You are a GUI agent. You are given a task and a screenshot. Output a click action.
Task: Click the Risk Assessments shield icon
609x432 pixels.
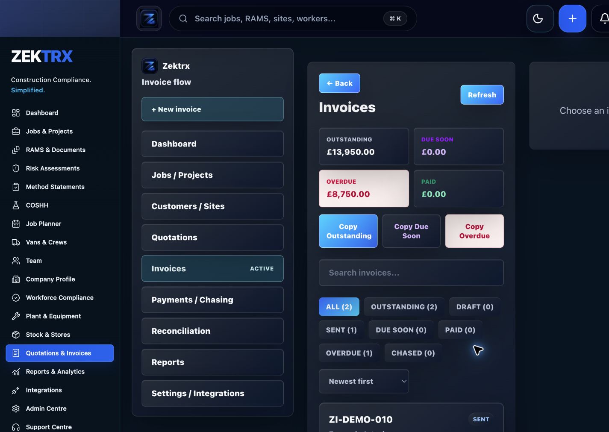(x=16, y=168)
